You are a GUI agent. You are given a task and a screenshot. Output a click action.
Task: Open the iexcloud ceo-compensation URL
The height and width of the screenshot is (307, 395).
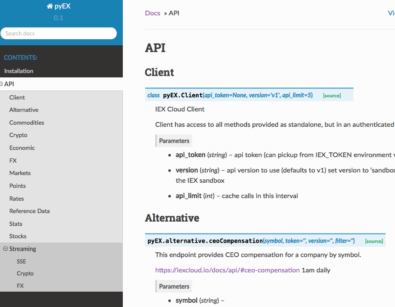[227, 270]
